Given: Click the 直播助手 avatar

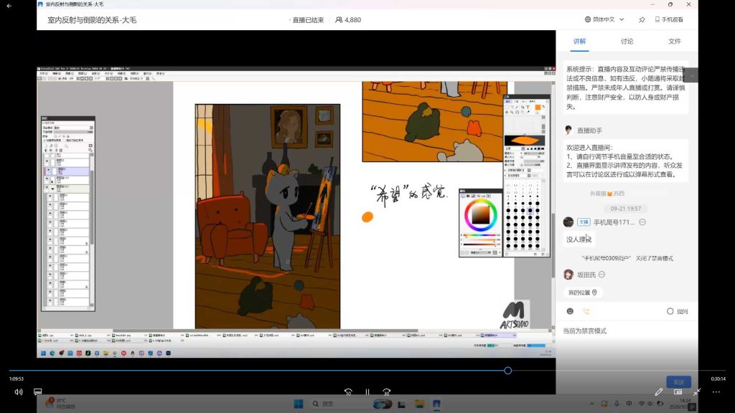Looking at the screenshot, I should pyautogui.click(x=568, y=130).
